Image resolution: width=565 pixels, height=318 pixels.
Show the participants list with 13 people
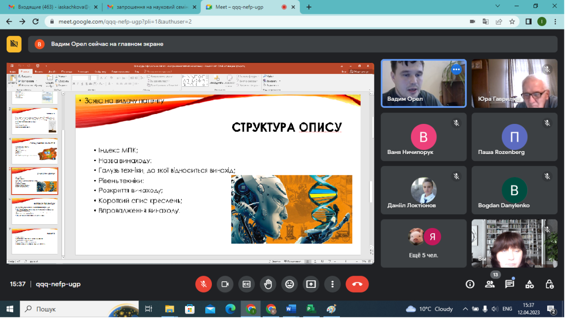(x=490, y=284)
